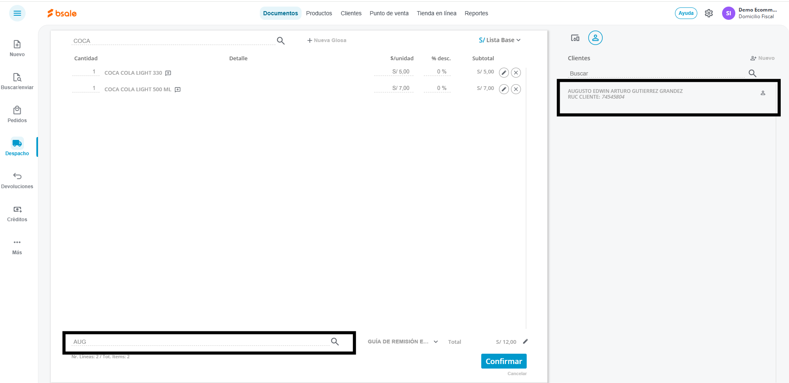
Task: Open SI user avatar
Action: (729, 13)
